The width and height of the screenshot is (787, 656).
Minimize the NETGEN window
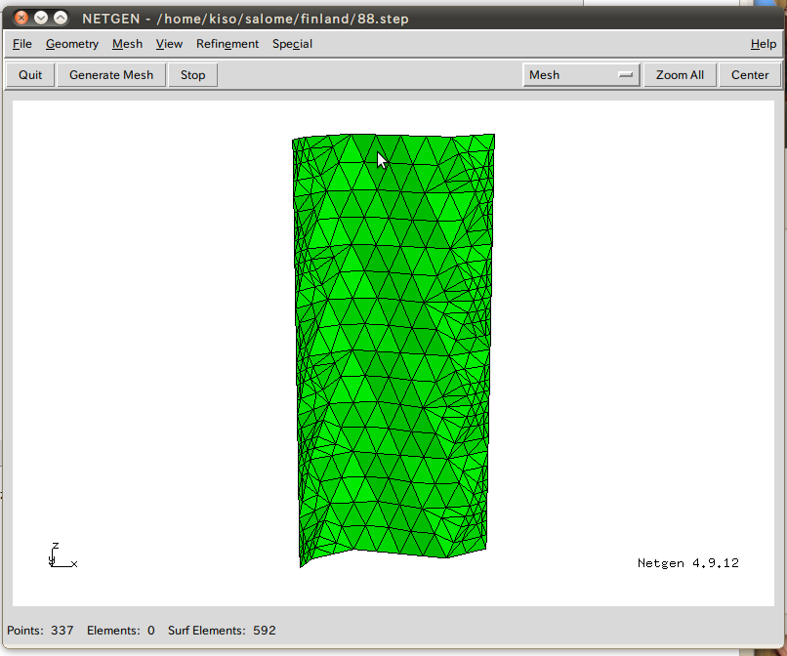pos(41,19)
